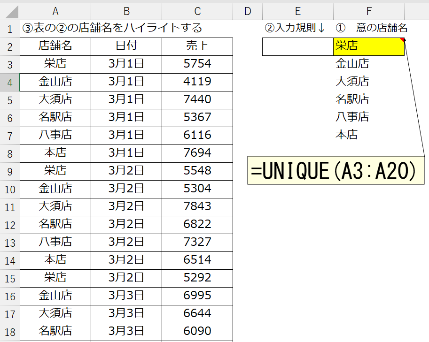Click cell with sales value 7440
429x342 pixels.
click(197, 100)
